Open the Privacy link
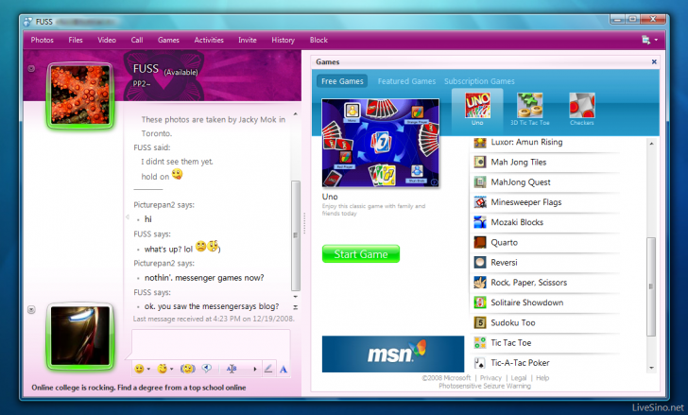 (490, 378)
